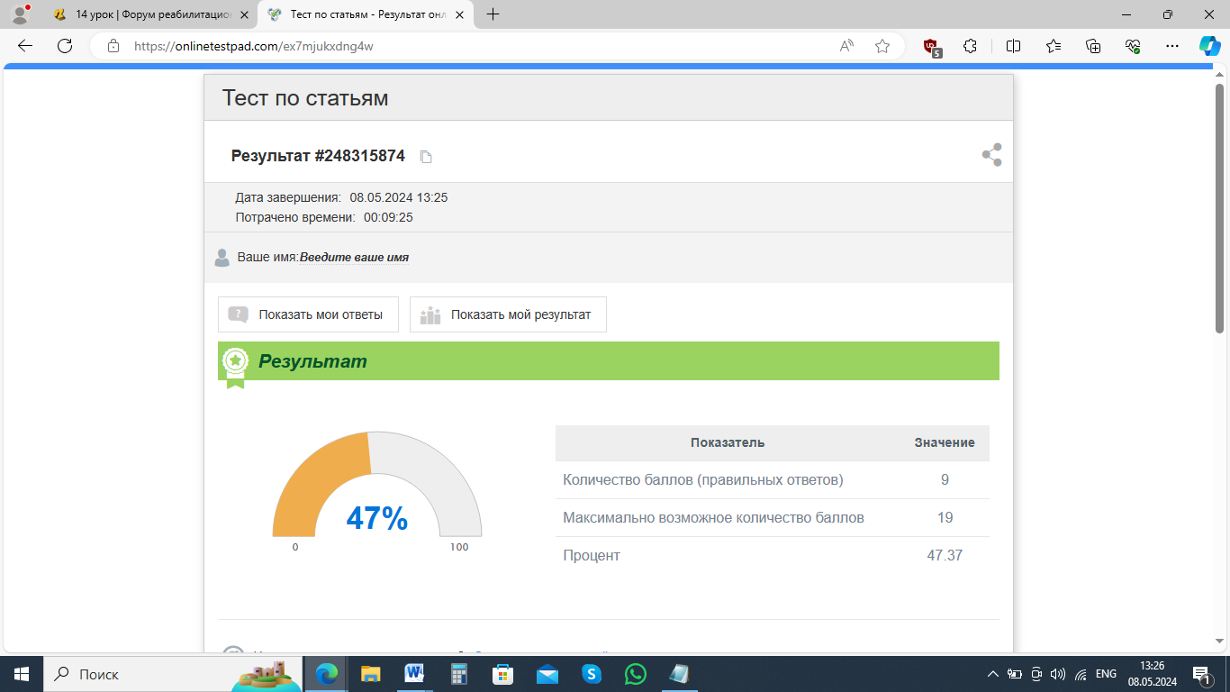
Task: Click the page vertical scrollbar
Action: tap(1220, 207)
